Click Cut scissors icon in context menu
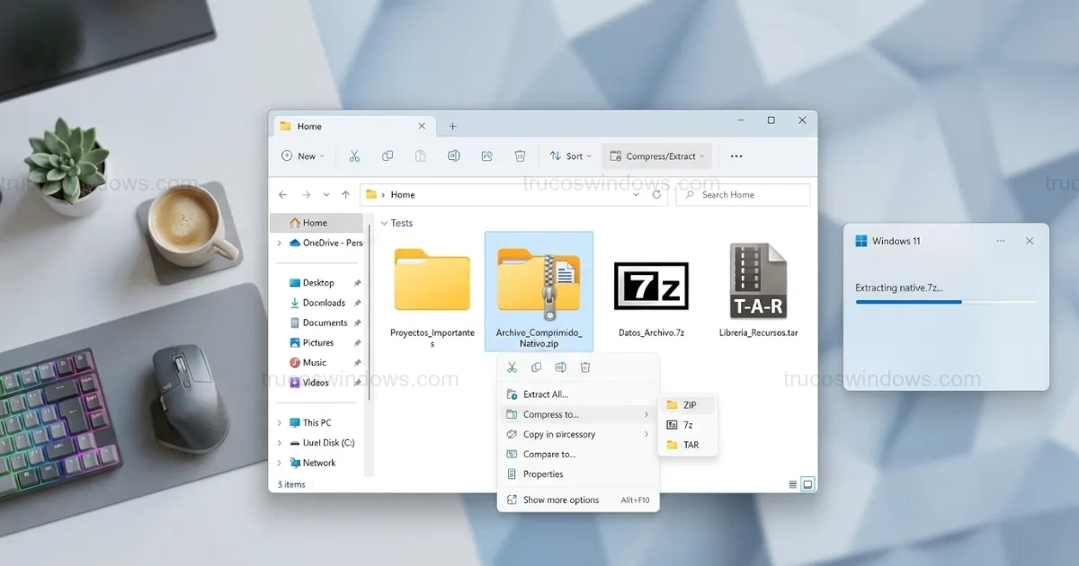The height and width of the screenshot is (566, 1079). 512,367
